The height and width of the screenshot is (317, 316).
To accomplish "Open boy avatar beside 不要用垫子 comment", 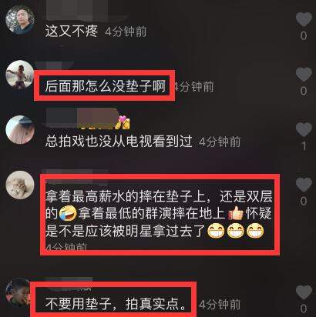I will coord(18,292).
